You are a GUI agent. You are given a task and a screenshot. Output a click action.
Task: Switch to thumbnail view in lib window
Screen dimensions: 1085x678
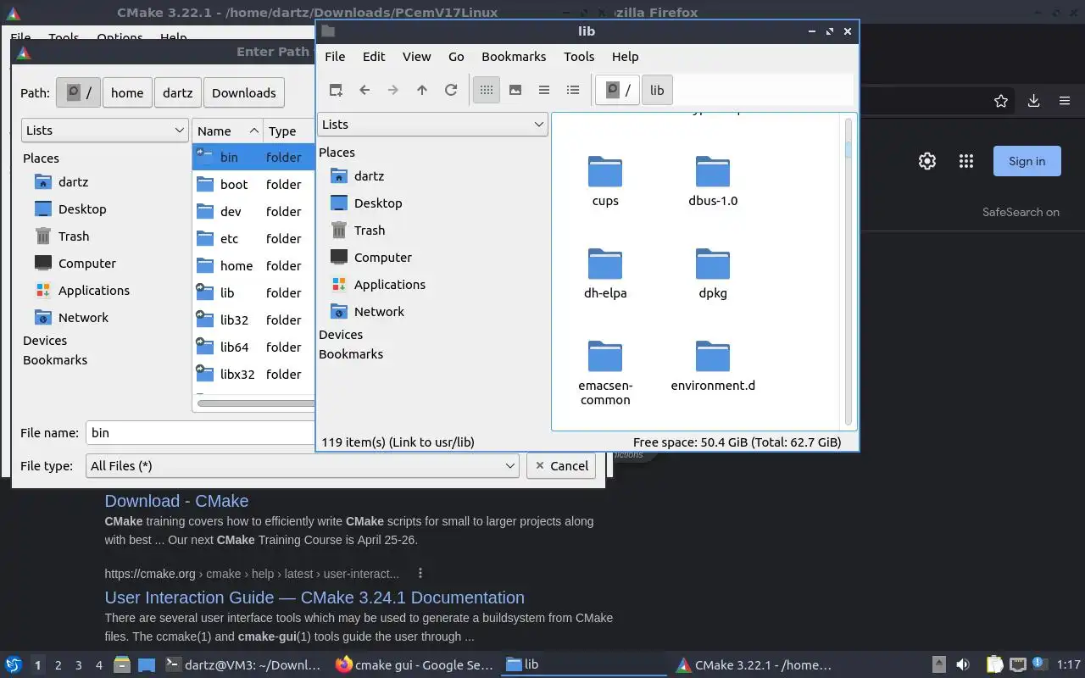[515, 90]
